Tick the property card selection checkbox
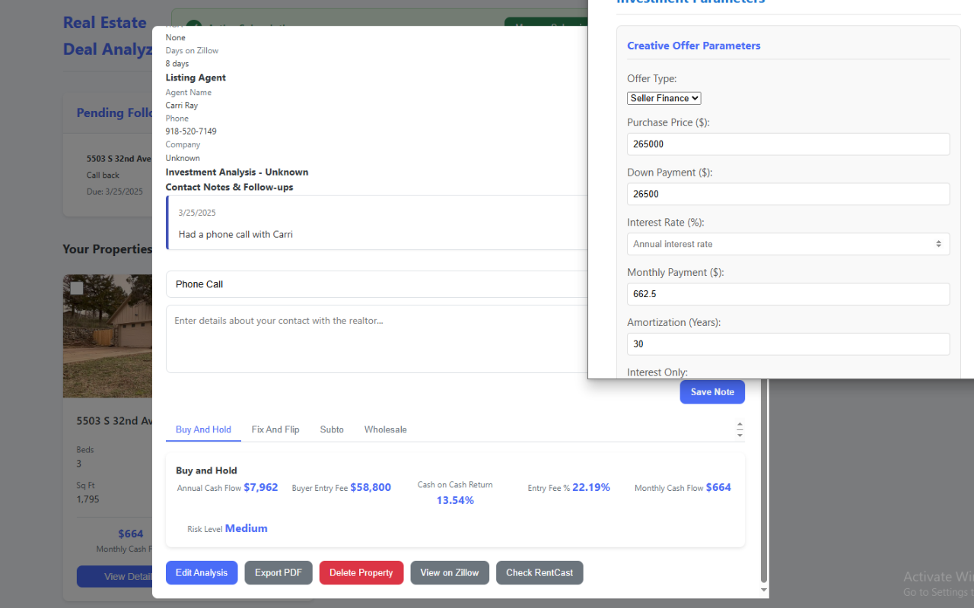Screen dimensions: 974x608 click(x=76, y=288)
